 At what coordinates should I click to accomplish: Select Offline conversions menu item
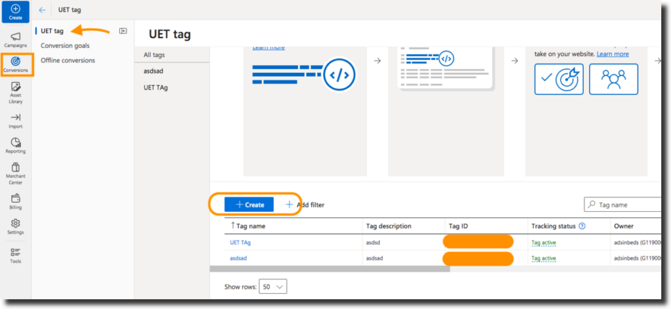[x=67, y=60]
